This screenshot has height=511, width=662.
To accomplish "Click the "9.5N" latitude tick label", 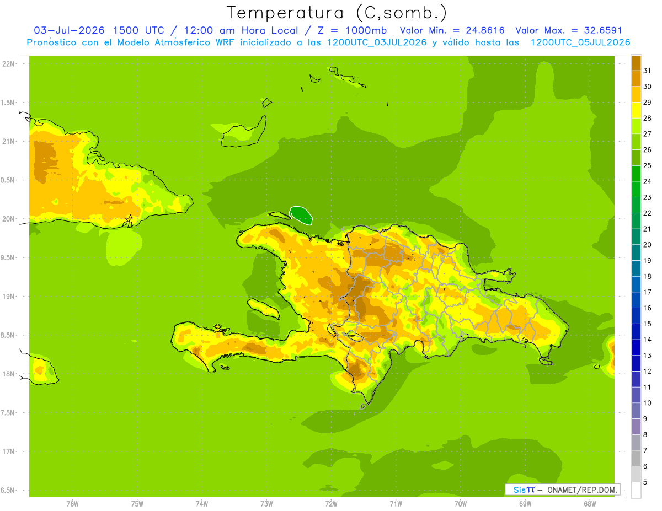I will point(8,257).
